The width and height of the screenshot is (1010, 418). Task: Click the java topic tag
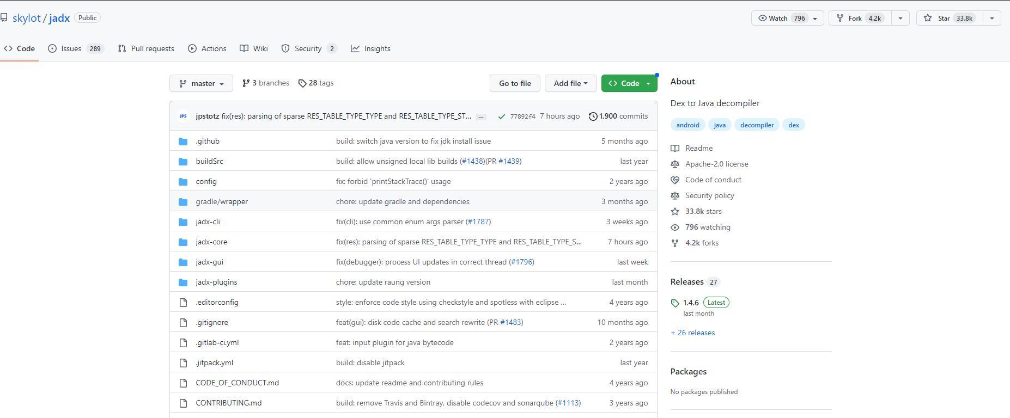point(720,125)
